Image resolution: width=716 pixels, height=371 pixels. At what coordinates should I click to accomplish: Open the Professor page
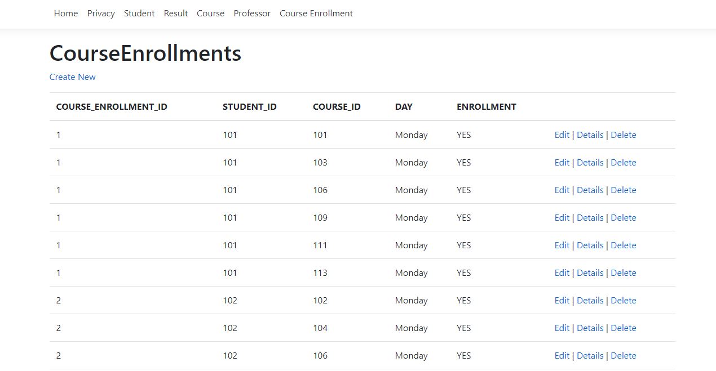click(252, 13)
